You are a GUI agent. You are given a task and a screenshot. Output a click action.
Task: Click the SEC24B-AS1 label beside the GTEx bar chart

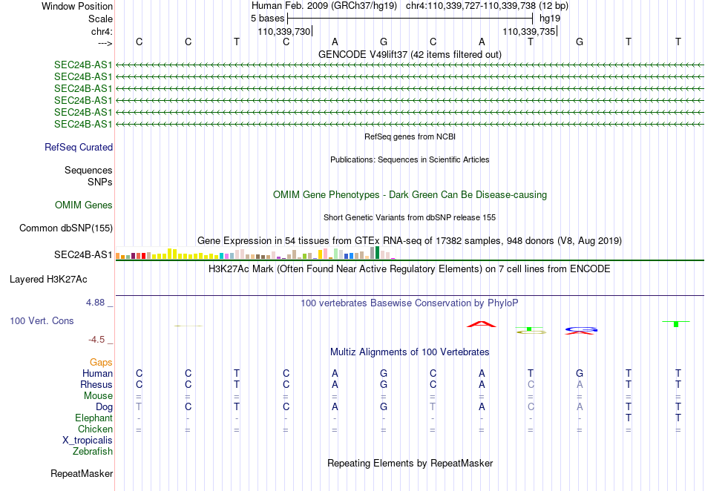click(83, 254)
